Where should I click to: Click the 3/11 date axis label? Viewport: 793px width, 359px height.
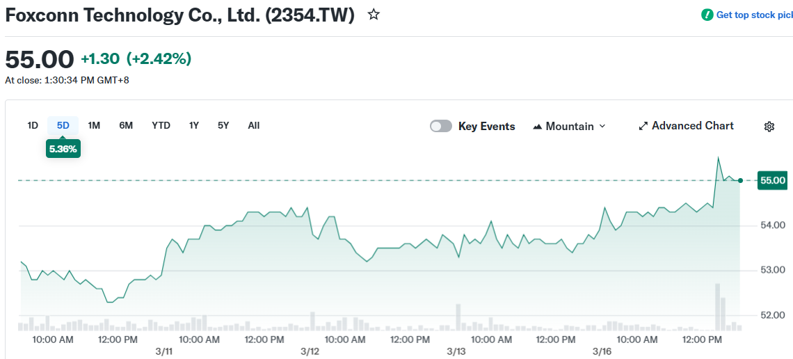163,351
